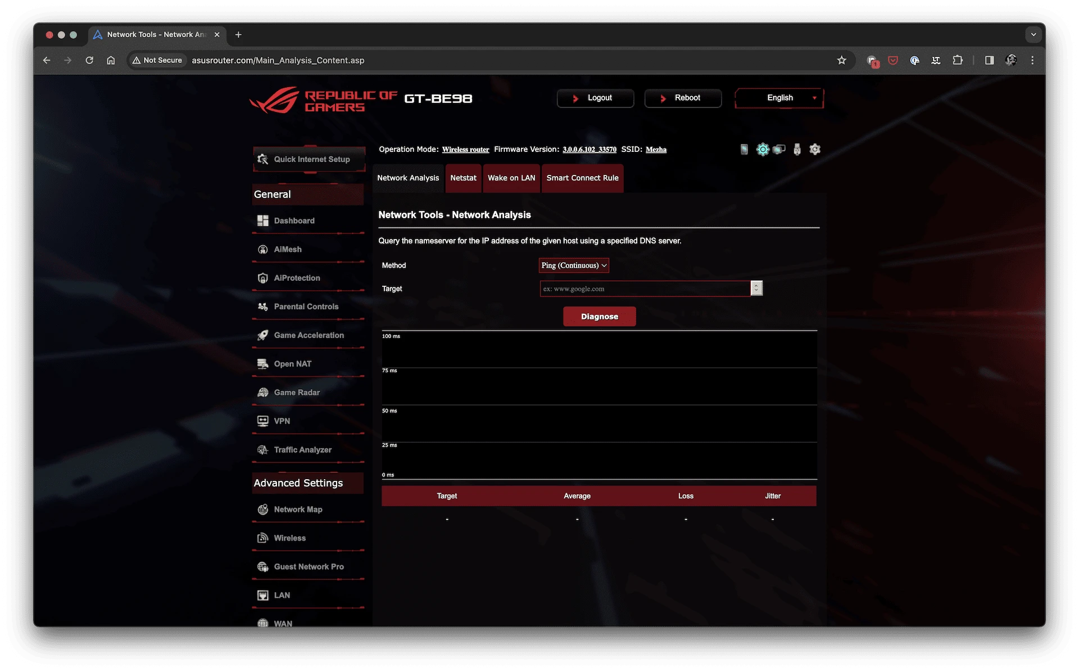
Task: Click the USB device status icon
Action: (796, 149)
